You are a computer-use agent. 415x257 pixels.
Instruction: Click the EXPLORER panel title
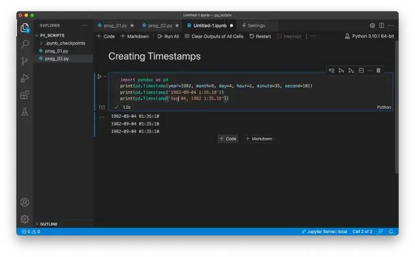pos(50,25)
